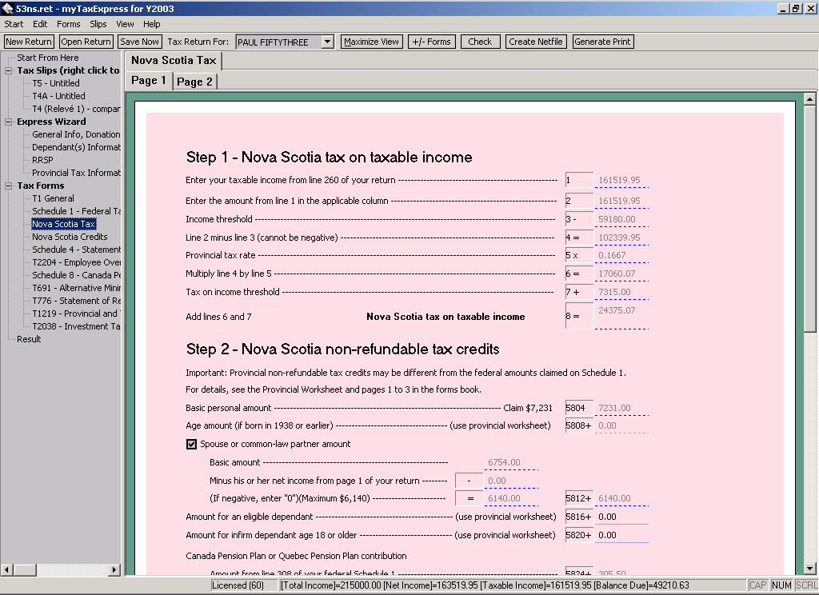This screenshot has height=595, width=819.
Task: Toggle Spouse or common-law partner amount checkbox
Action: 192,445
